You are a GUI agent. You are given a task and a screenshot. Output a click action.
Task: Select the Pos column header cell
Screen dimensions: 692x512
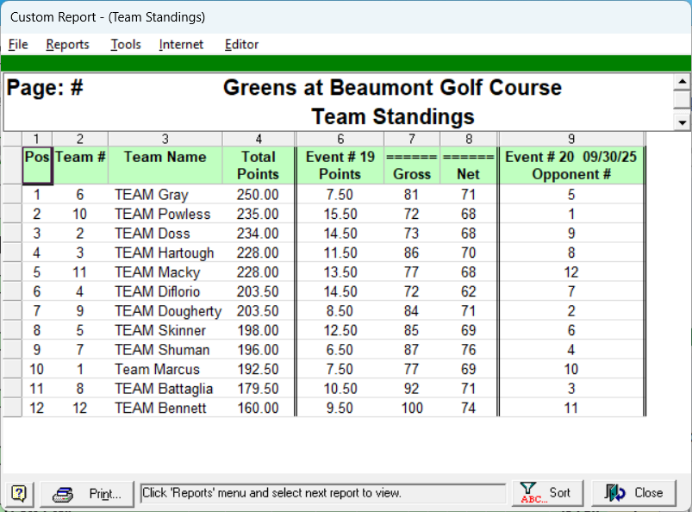click(x=37, y=165)
